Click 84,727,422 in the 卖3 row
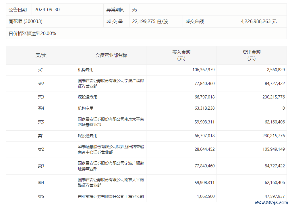290x207 pixels. pos(275,166)
